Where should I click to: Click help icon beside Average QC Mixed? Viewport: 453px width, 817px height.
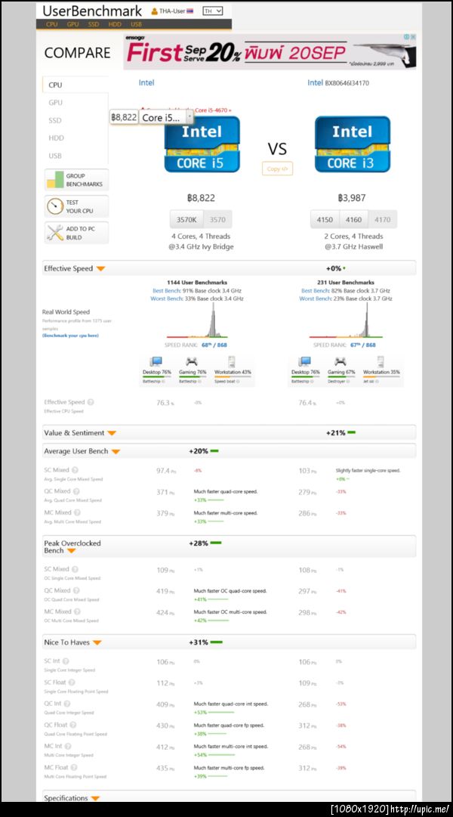point(76,491)
